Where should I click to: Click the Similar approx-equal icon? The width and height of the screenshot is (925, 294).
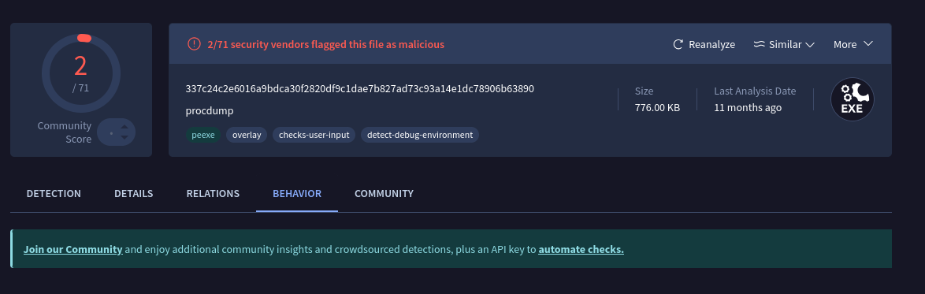pyautogui.click(x=760, y=44)
